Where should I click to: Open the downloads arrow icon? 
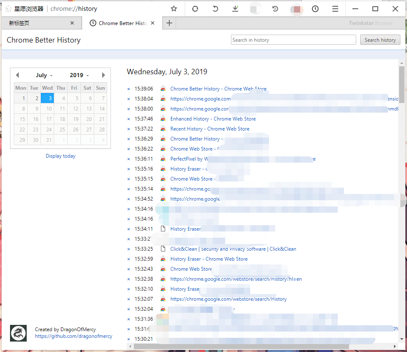pyautogui.click(x=235, y=9)
